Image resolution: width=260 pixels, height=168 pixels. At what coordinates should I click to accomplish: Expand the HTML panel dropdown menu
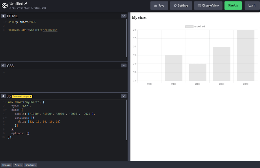(124, 15)
